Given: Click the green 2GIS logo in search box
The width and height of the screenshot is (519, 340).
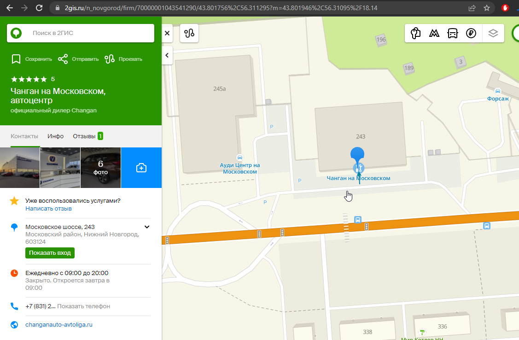Looking at the screenshot, I should click(x=16, y=33).
